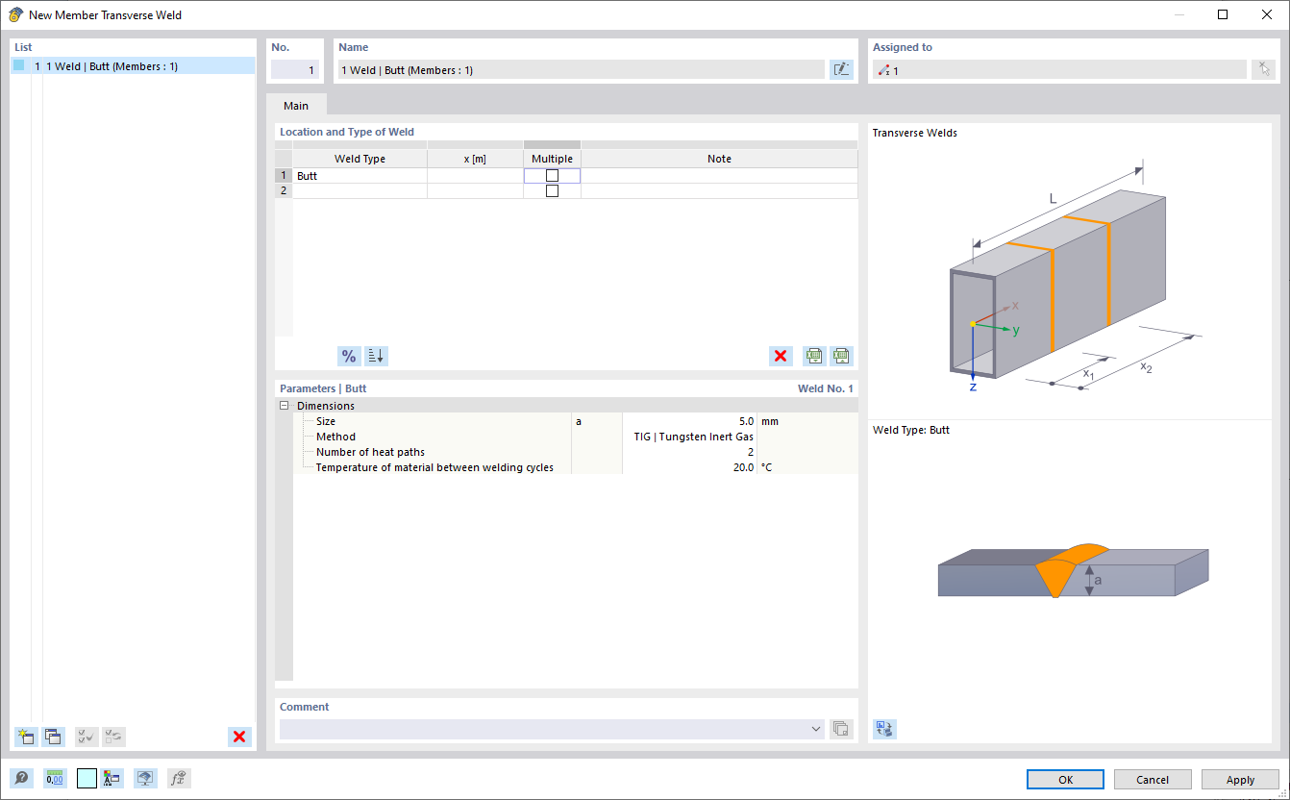
Task: Open the rename Name edit icon
Action: [x=841, y=69]
